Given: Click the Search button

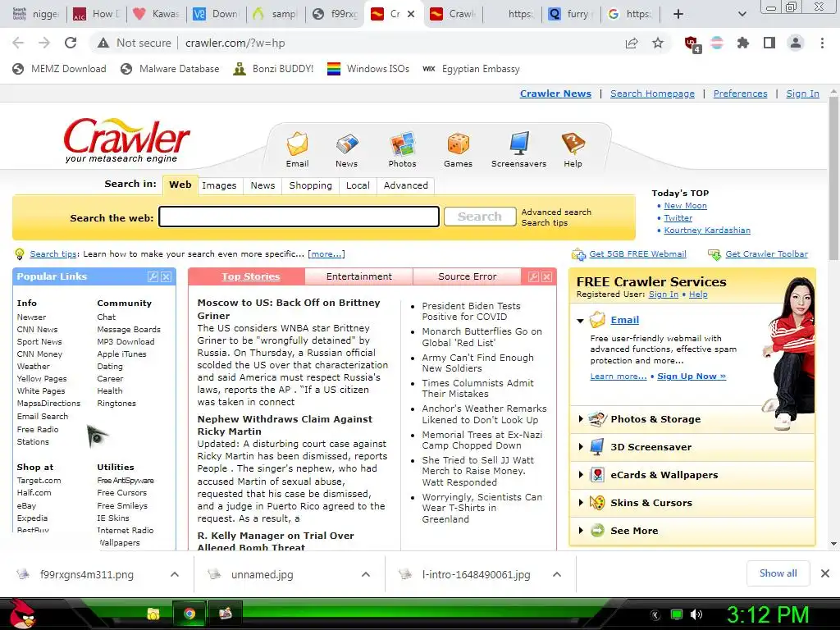Looking at the screenshot, I should pyautogui.click(x=480, y=217).
